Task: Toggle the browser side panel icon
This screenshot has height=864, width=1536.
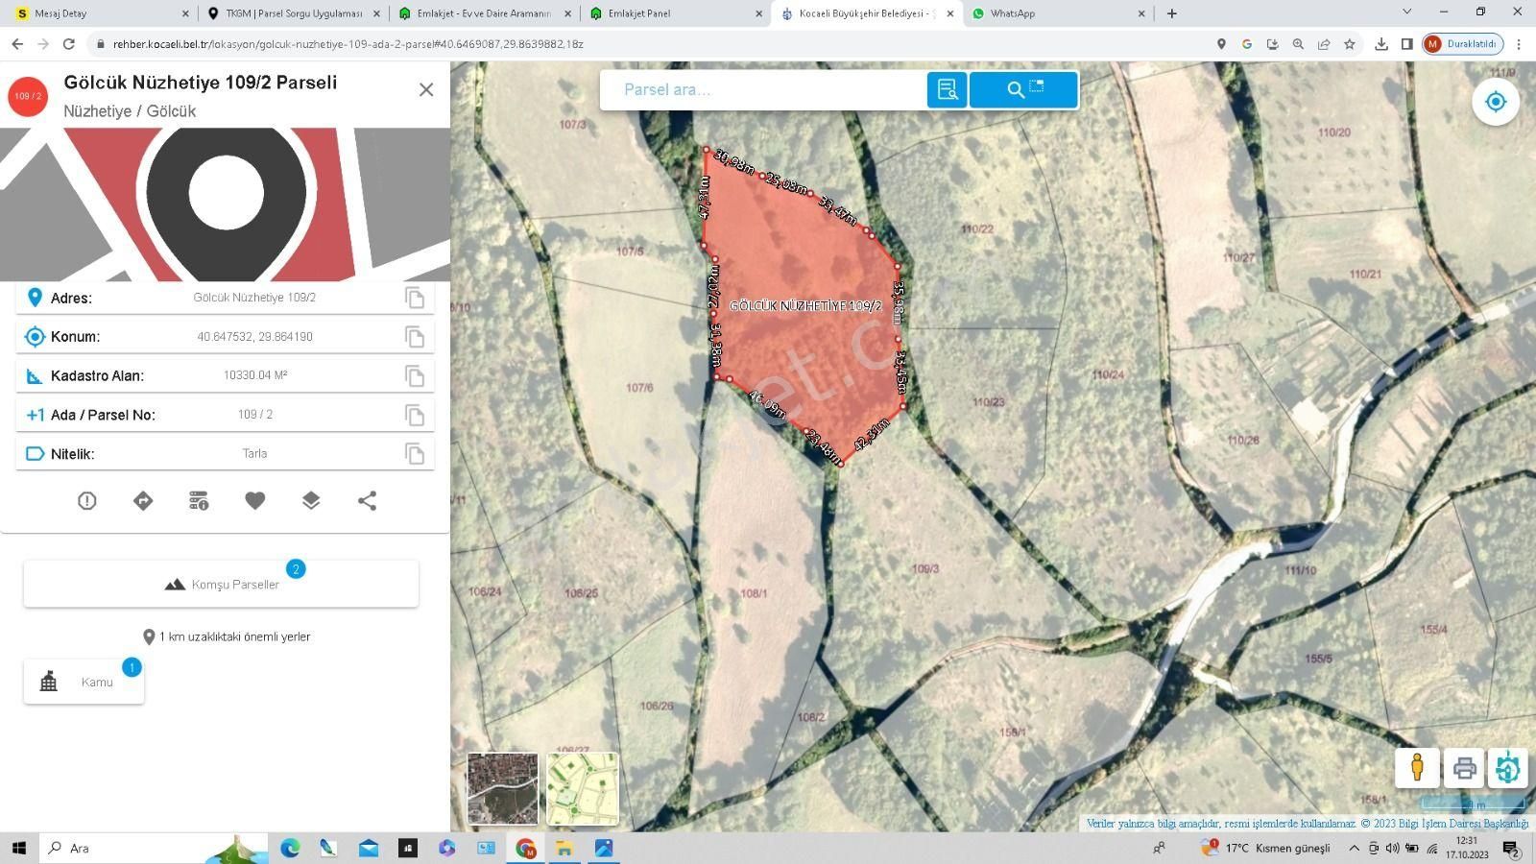Action: coord(1406,44)
